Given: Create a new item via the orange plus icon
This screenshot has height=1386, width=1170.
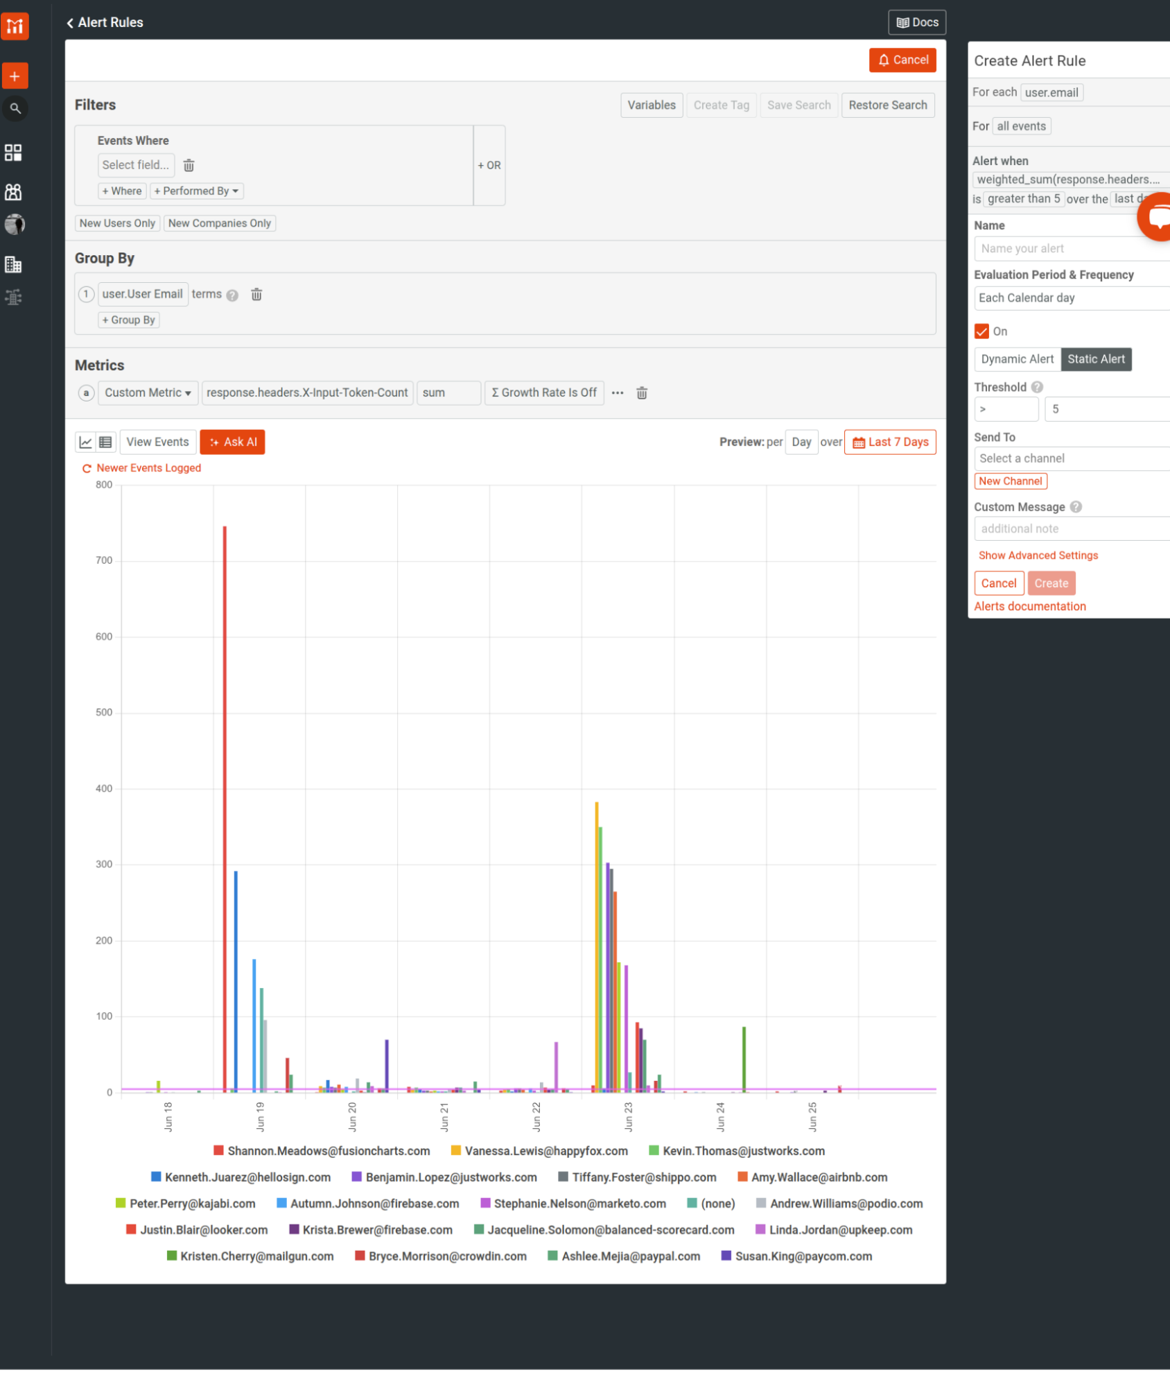Looking at the screenshot, I should 15,75.
